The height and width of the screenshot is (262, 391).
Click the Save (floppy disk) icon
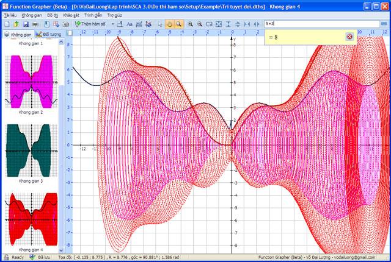point(25,24)
